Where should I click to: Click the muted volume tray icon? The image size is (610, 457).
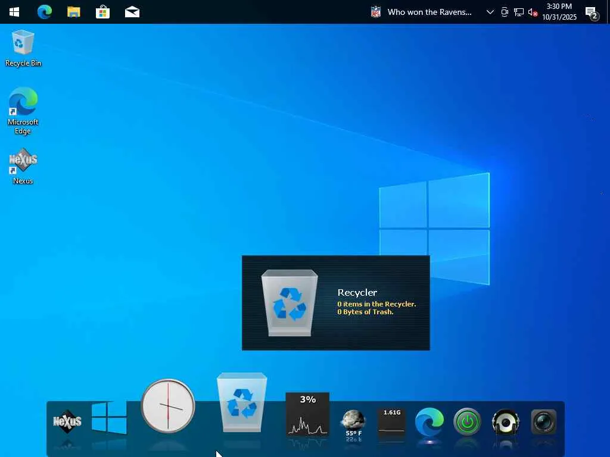click(x=533, y=12)
